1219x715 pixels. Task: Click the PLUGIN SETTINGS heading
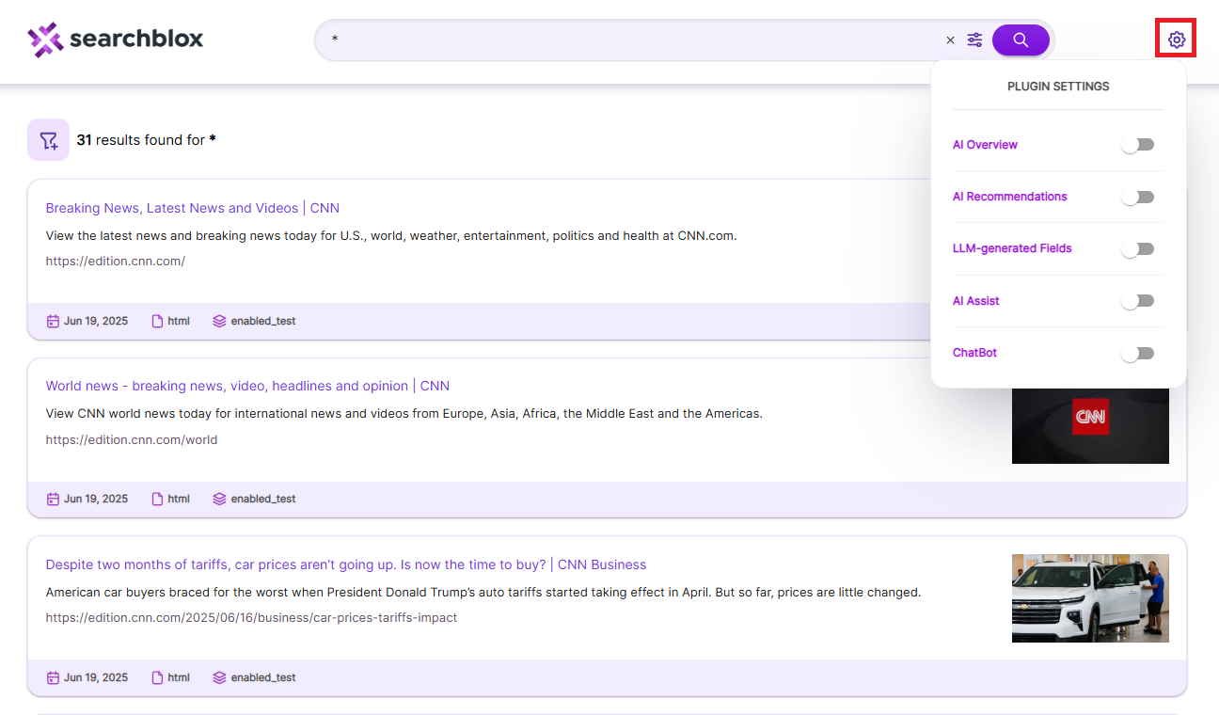1058,87
